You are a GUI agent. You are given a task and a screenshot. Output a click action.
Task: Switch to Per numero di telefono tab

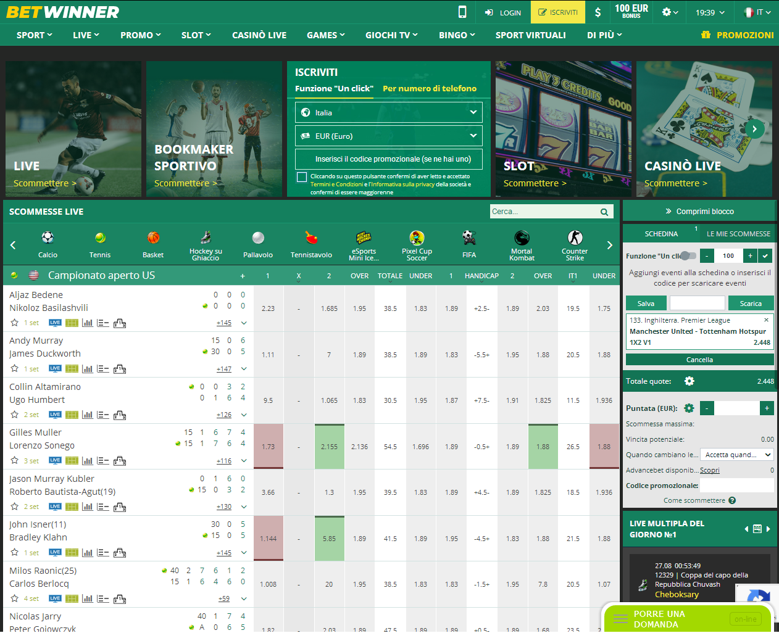coord(430,88)
